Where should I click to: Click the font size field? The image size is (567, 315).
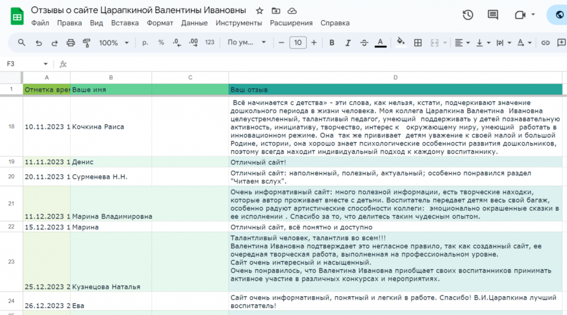(x=298, y=43)
